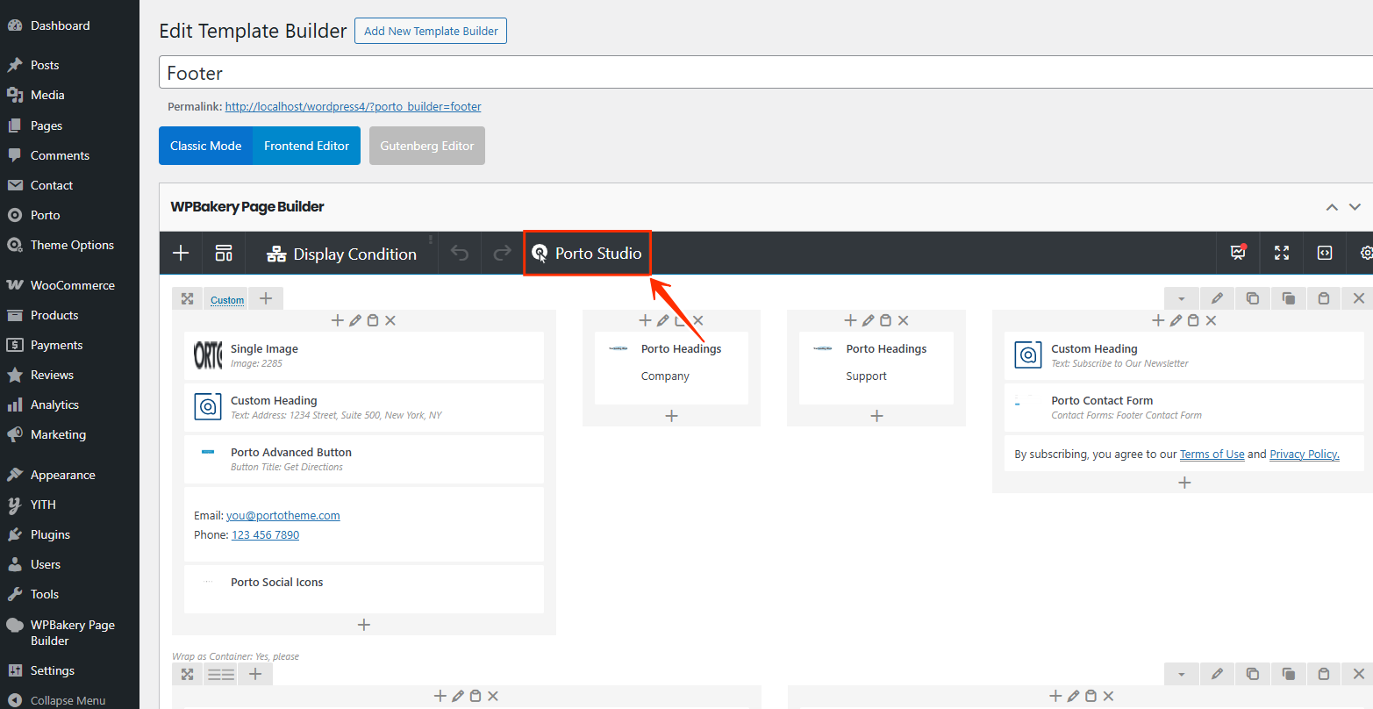Viewport: 1373px width, 709px height.
Task: Open Display Condition settings
Action: coord(342,254)
